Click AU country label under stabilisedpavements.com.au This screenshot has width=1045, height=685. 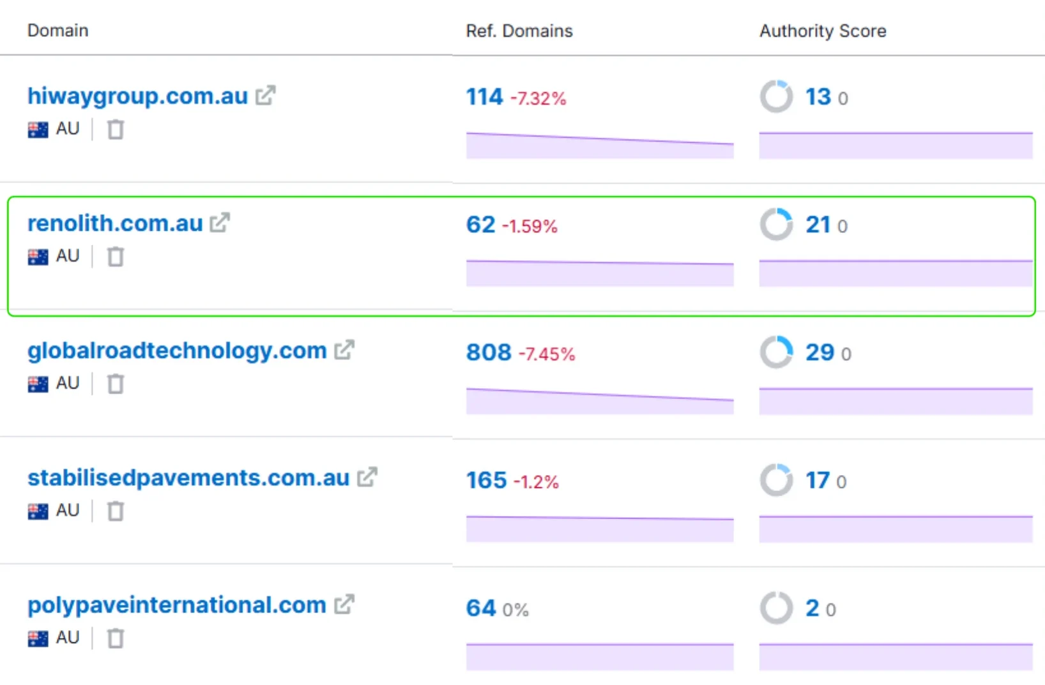point(68,511)
